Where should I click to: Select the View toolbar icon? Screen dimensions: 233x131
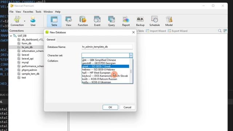pyautogui.click(x=68, y=21)
